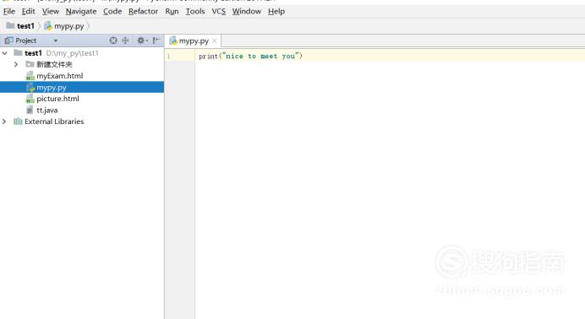This screenshot has height=319, width=585.
Task: Open the Run menu
Action: coord(172,12)
